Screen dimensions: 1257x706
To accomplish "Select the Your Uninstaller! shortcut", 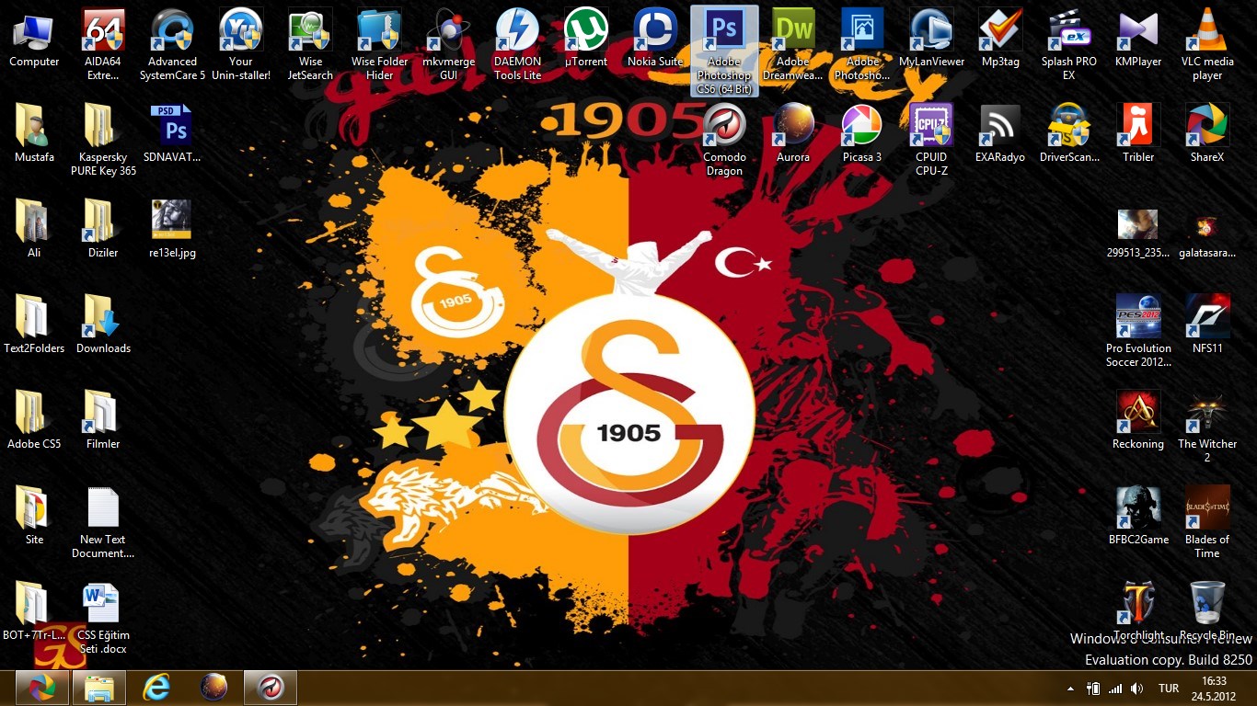I will 241,44.
